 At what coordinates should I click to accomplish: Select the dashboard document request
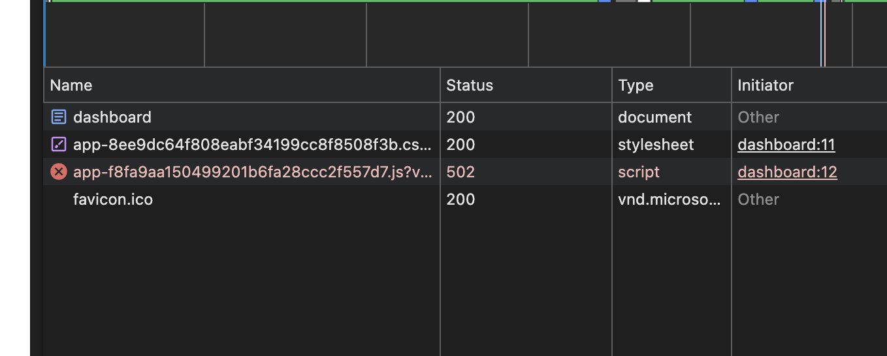(112, 117)
